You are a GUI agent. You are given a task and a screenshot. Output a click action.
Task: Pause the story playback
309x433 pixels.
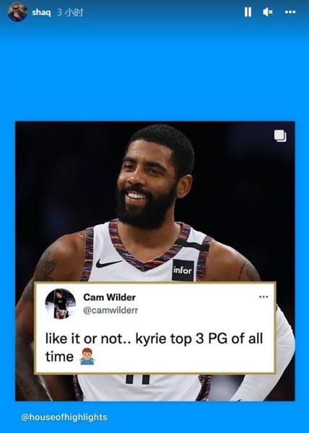[x=248, y=12]
